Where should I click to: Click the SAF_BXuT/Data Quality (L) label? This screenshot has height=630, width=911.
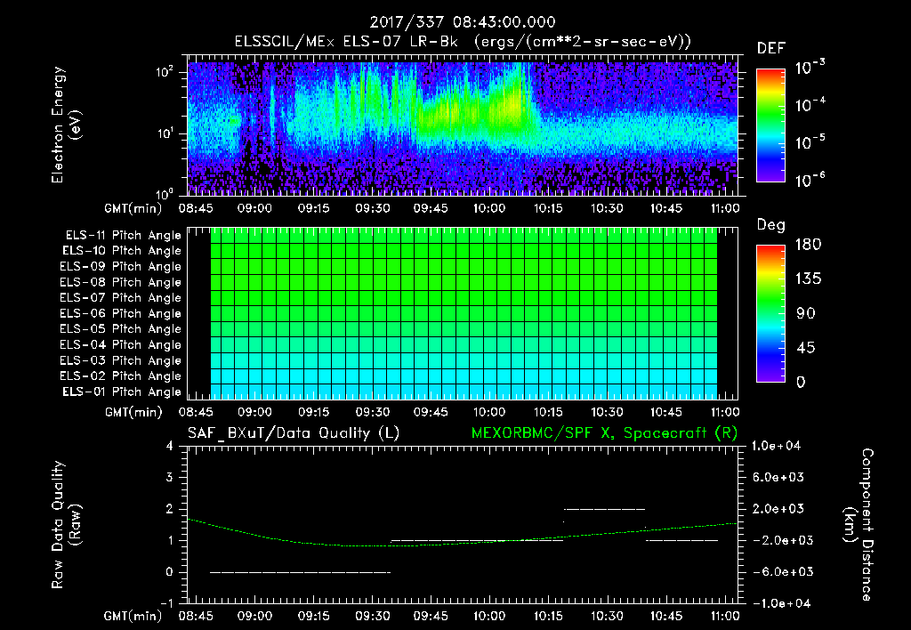point(294,433)
